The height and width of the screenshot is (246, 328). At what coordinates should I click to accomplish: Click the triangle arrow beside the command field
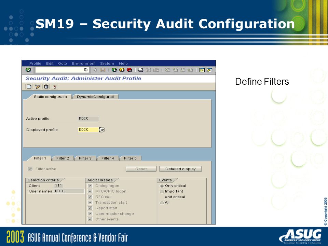(95, 70)
